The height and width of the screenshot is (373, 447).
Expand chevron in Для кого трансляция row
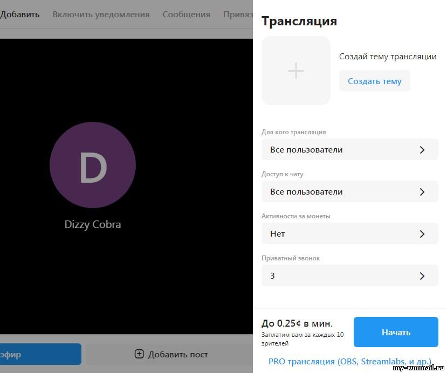422,150
